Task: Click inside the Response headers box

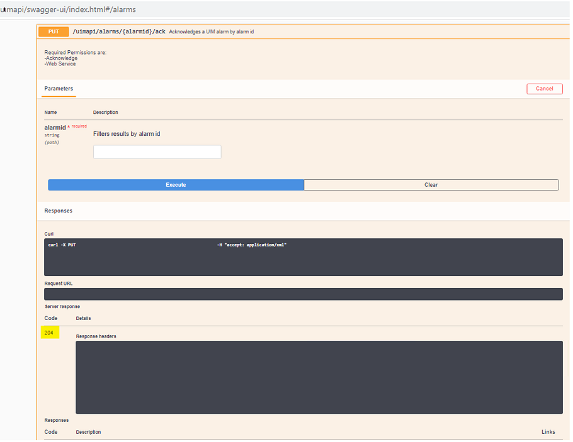Action: pyautogui.click(x=319, y=377)
